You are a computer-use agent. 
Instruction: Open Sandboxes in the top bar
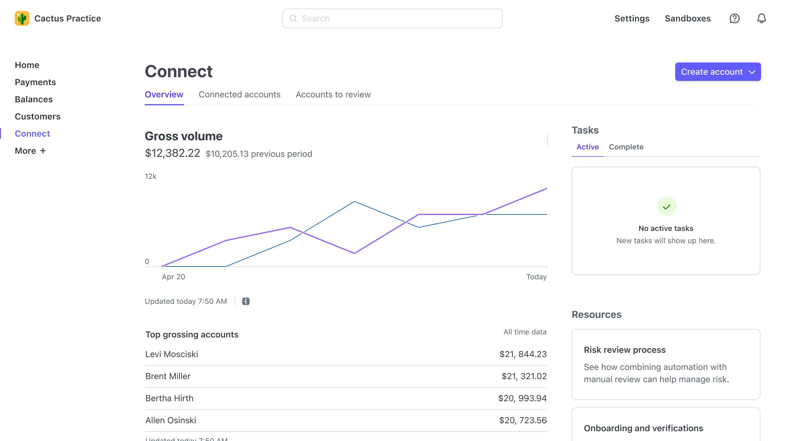click(x=687, y=18)
